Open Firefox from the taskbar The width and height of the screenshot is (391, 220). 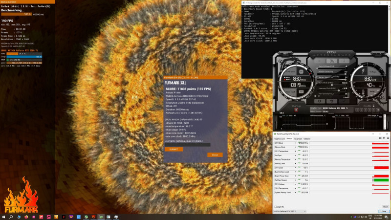(26, 217)
